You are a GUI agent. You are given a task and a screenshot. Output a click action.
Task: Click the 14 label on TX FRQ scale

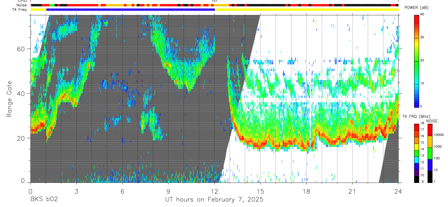click(422, 149)
